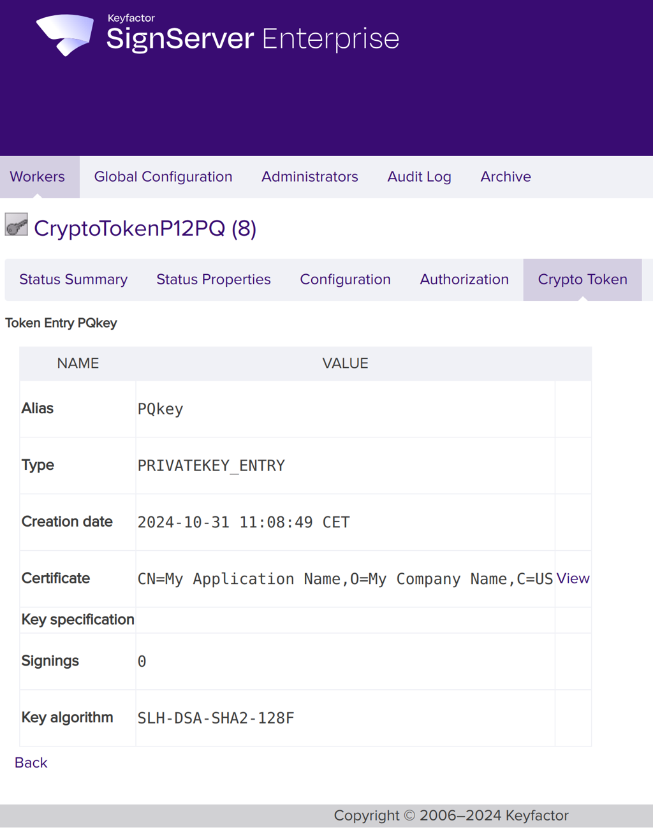
Task: Click the creation date value
Action: [x=243, y=522]
